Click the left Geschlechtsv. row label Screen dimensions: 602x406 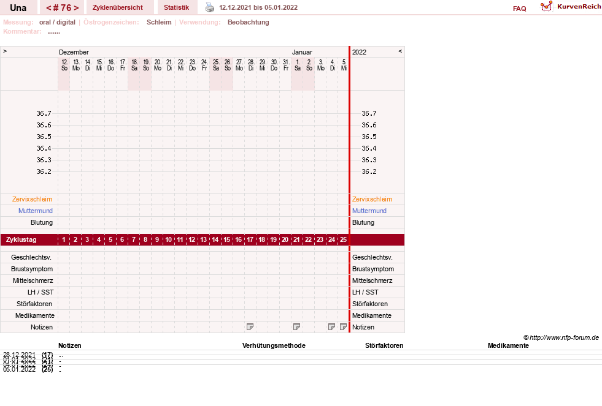[x=31, y=257]
